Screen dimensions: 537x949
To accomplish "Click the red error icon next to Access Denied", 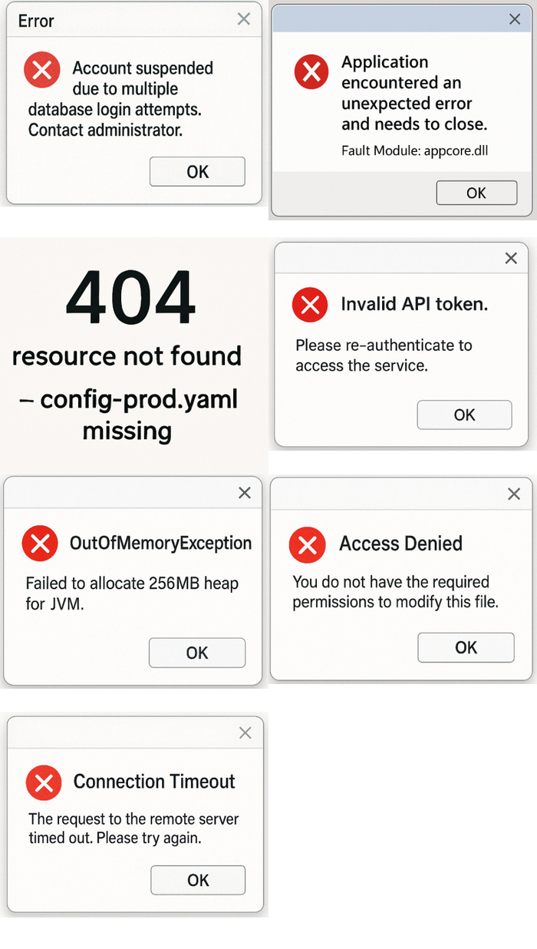I will [308, 544].
